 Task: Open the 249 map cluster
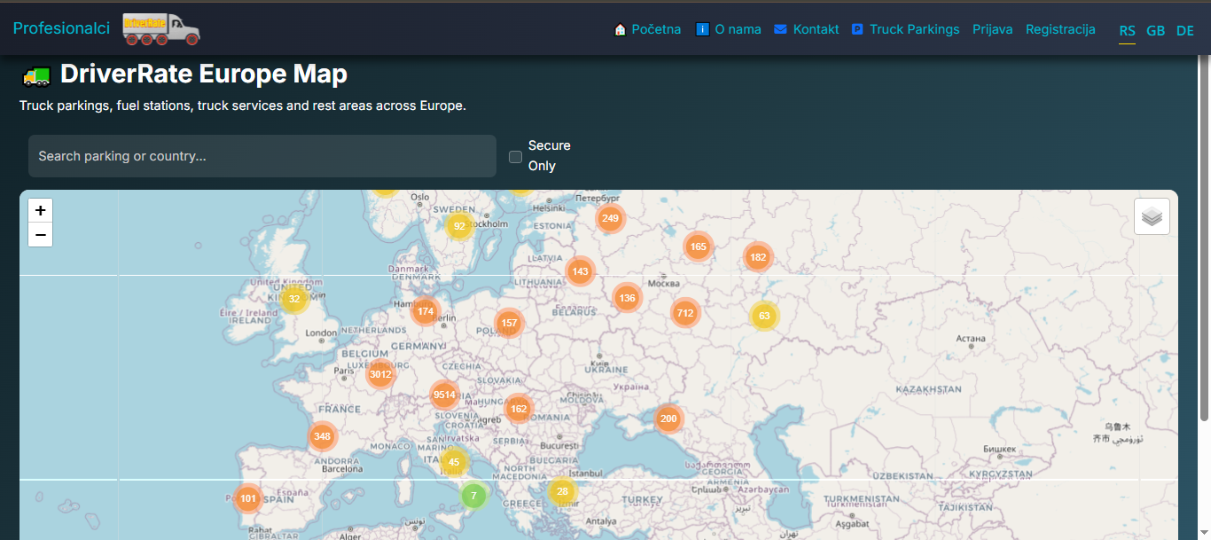[x=610, y=218]
